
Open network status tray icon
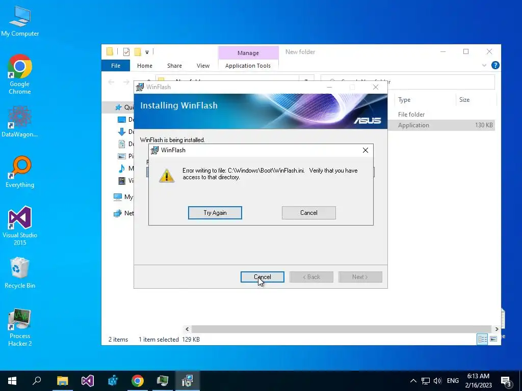pyautogui.click(x=426, y=381)
